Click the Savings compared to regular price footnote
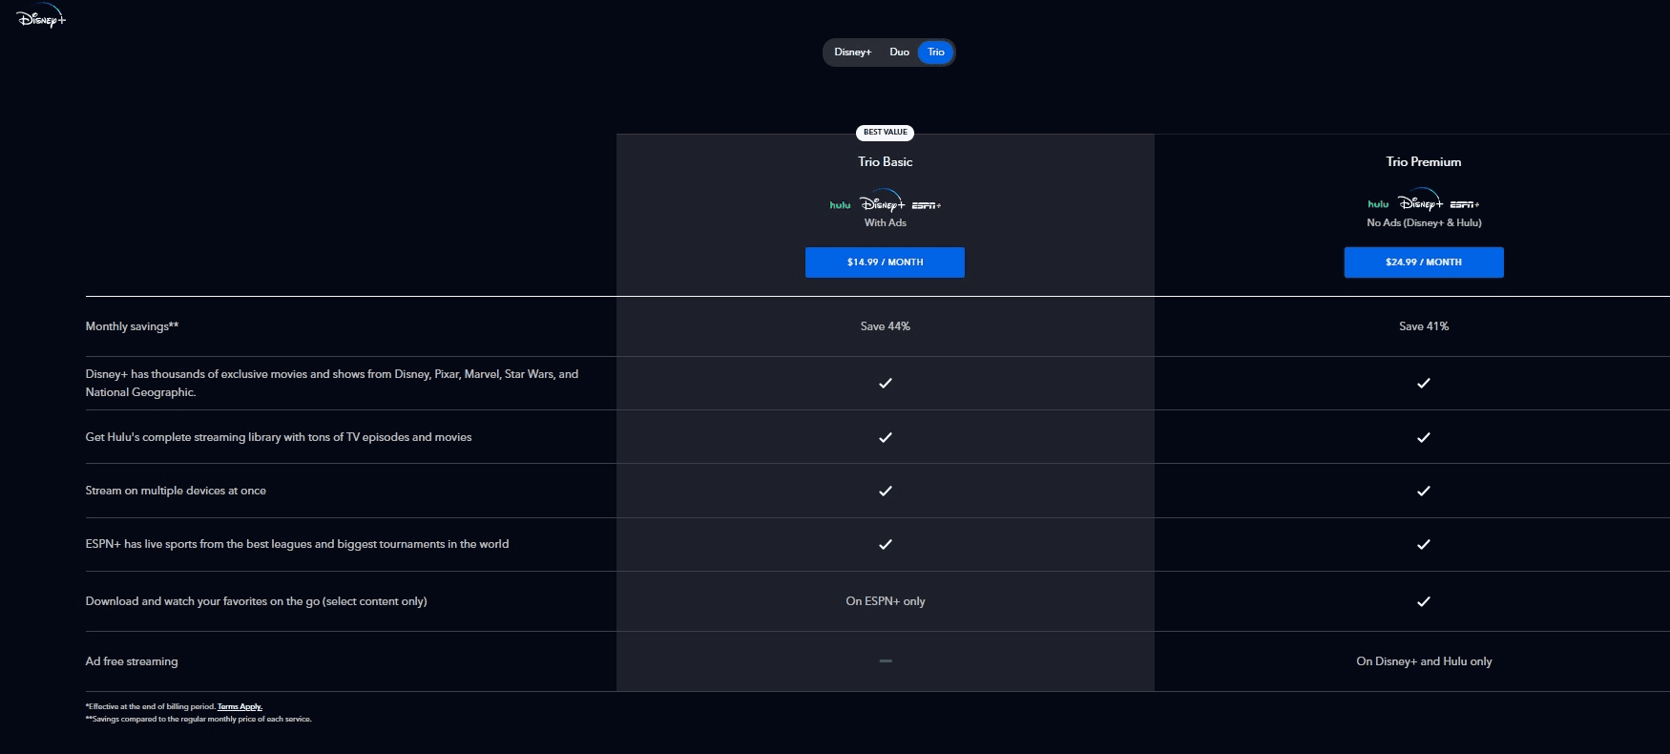Image resolution: width=1670 pixels, height=754 pixels. click(198, 720)
